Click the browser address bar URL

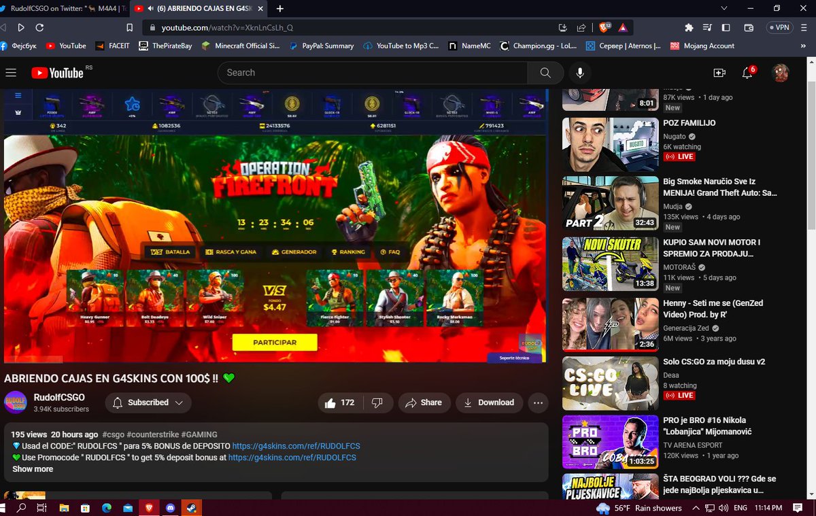(x=227, y=28)
